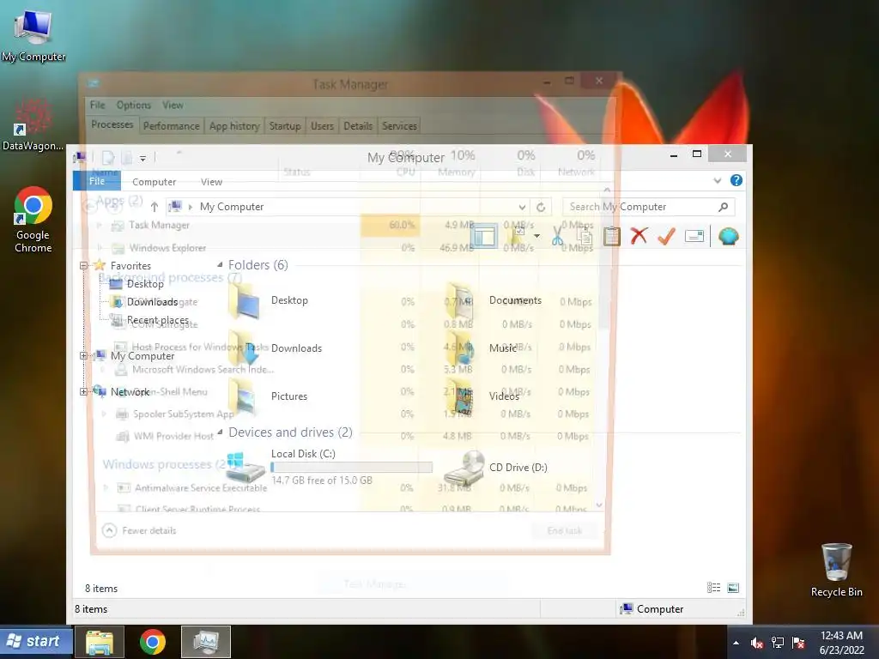Screen dimensions: 879x659
Task: Switch to Services tab in Task Manager
Action: tap(400, 126)
